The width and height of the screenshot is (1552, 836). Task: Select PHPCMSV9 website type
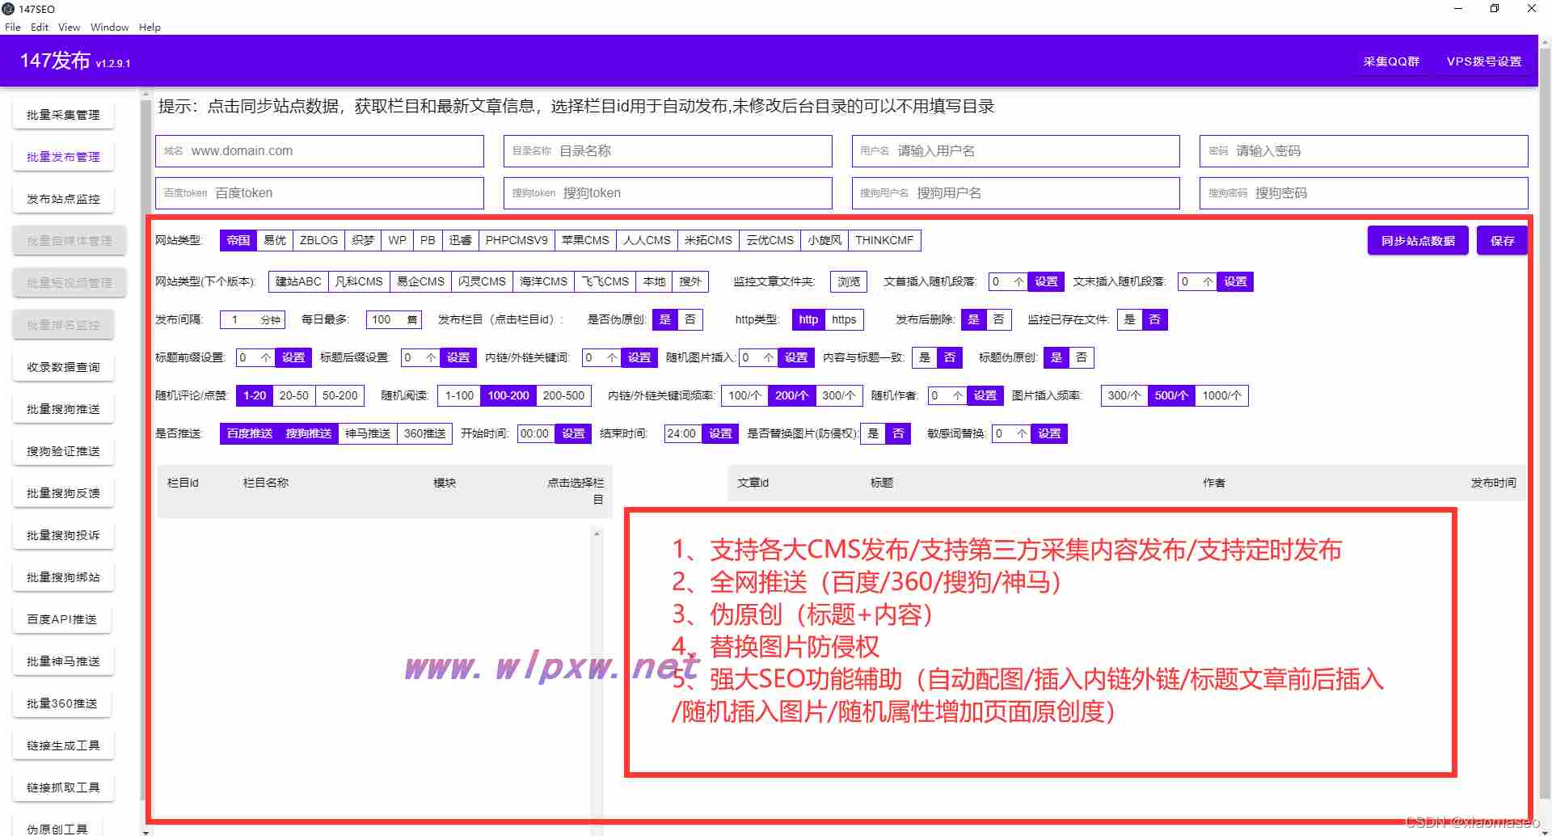pos(517,240)
